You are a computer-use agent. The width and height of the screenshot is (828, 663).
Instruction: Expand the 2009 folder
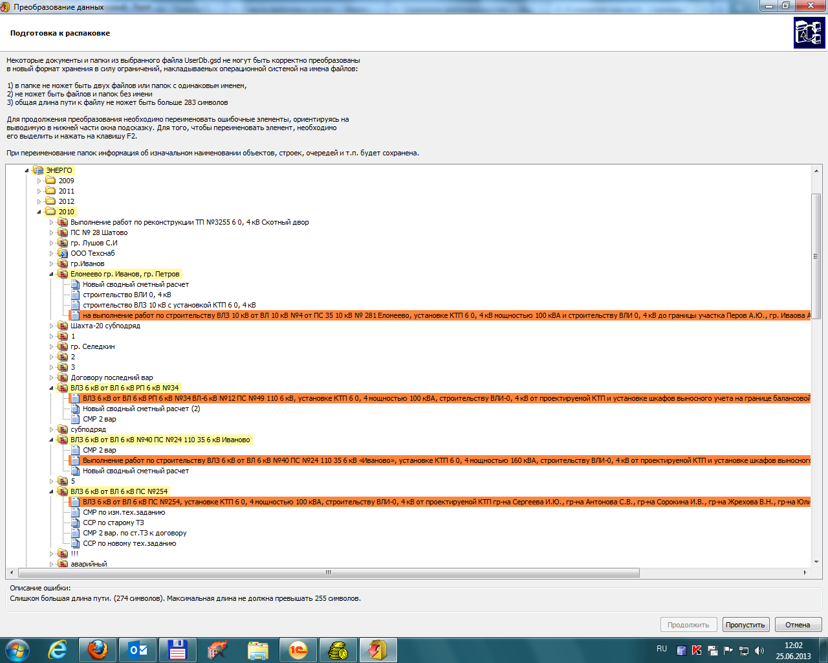[x=39, y=181]
